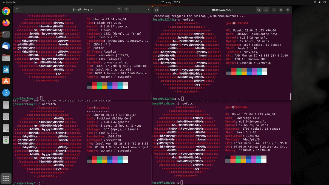
Task: Click 'OS: Ubuntu 22.04.2 LTS x86_64' line
Action: pos(251,30)
